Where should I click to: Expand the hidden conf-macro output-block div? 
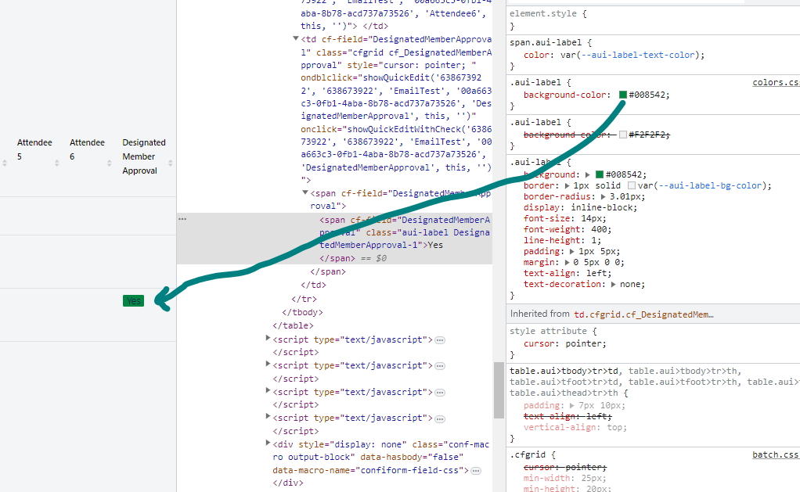click(268, 444)
